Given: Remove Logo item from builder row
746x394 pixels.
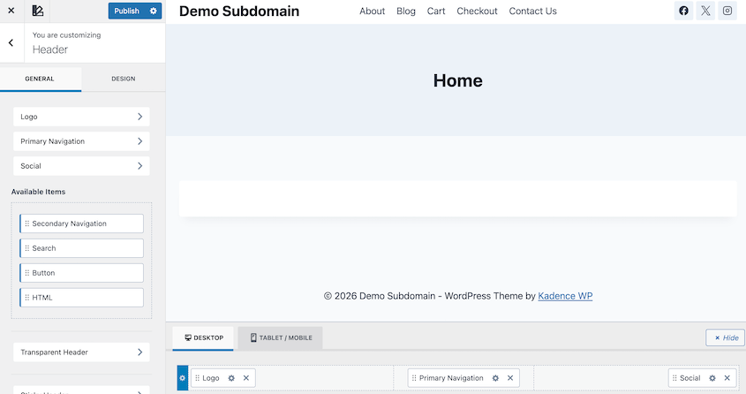Looking at the screenshot, I should click(x=246, y=378).
